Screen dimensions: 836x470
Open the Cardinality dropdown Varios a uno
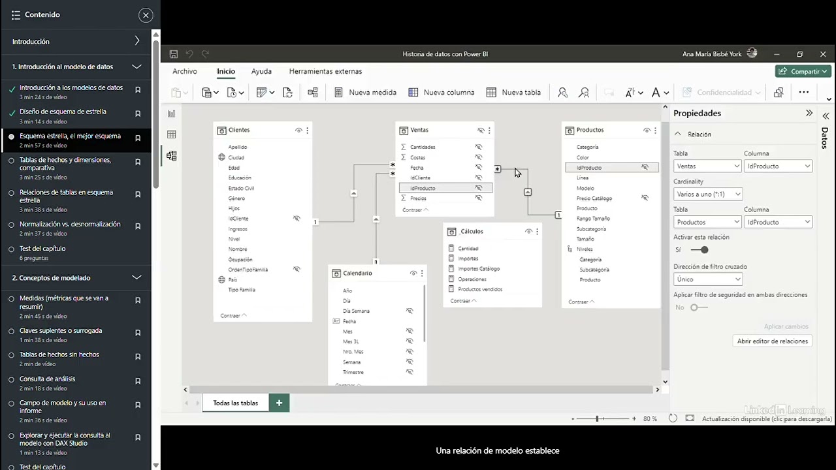point(708,194)
